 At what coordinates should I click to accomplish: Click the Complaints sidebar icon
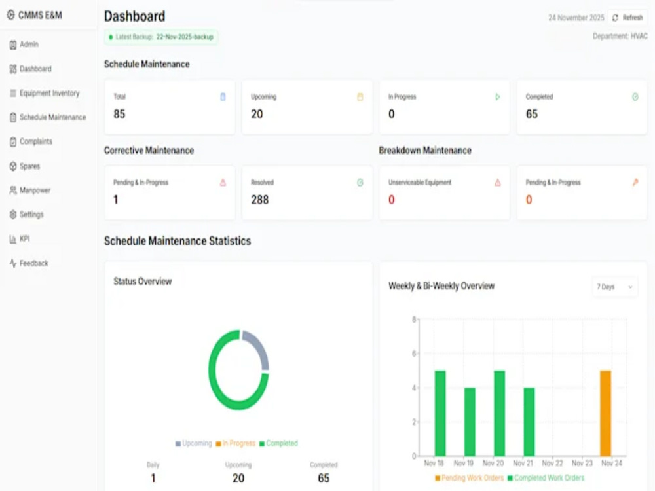[13, 142]
